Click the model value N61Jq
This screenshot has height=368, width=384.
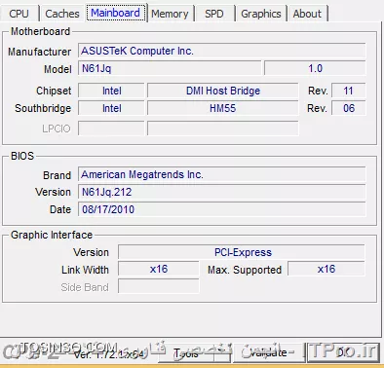pyautogui.click(x=170, y=68)
